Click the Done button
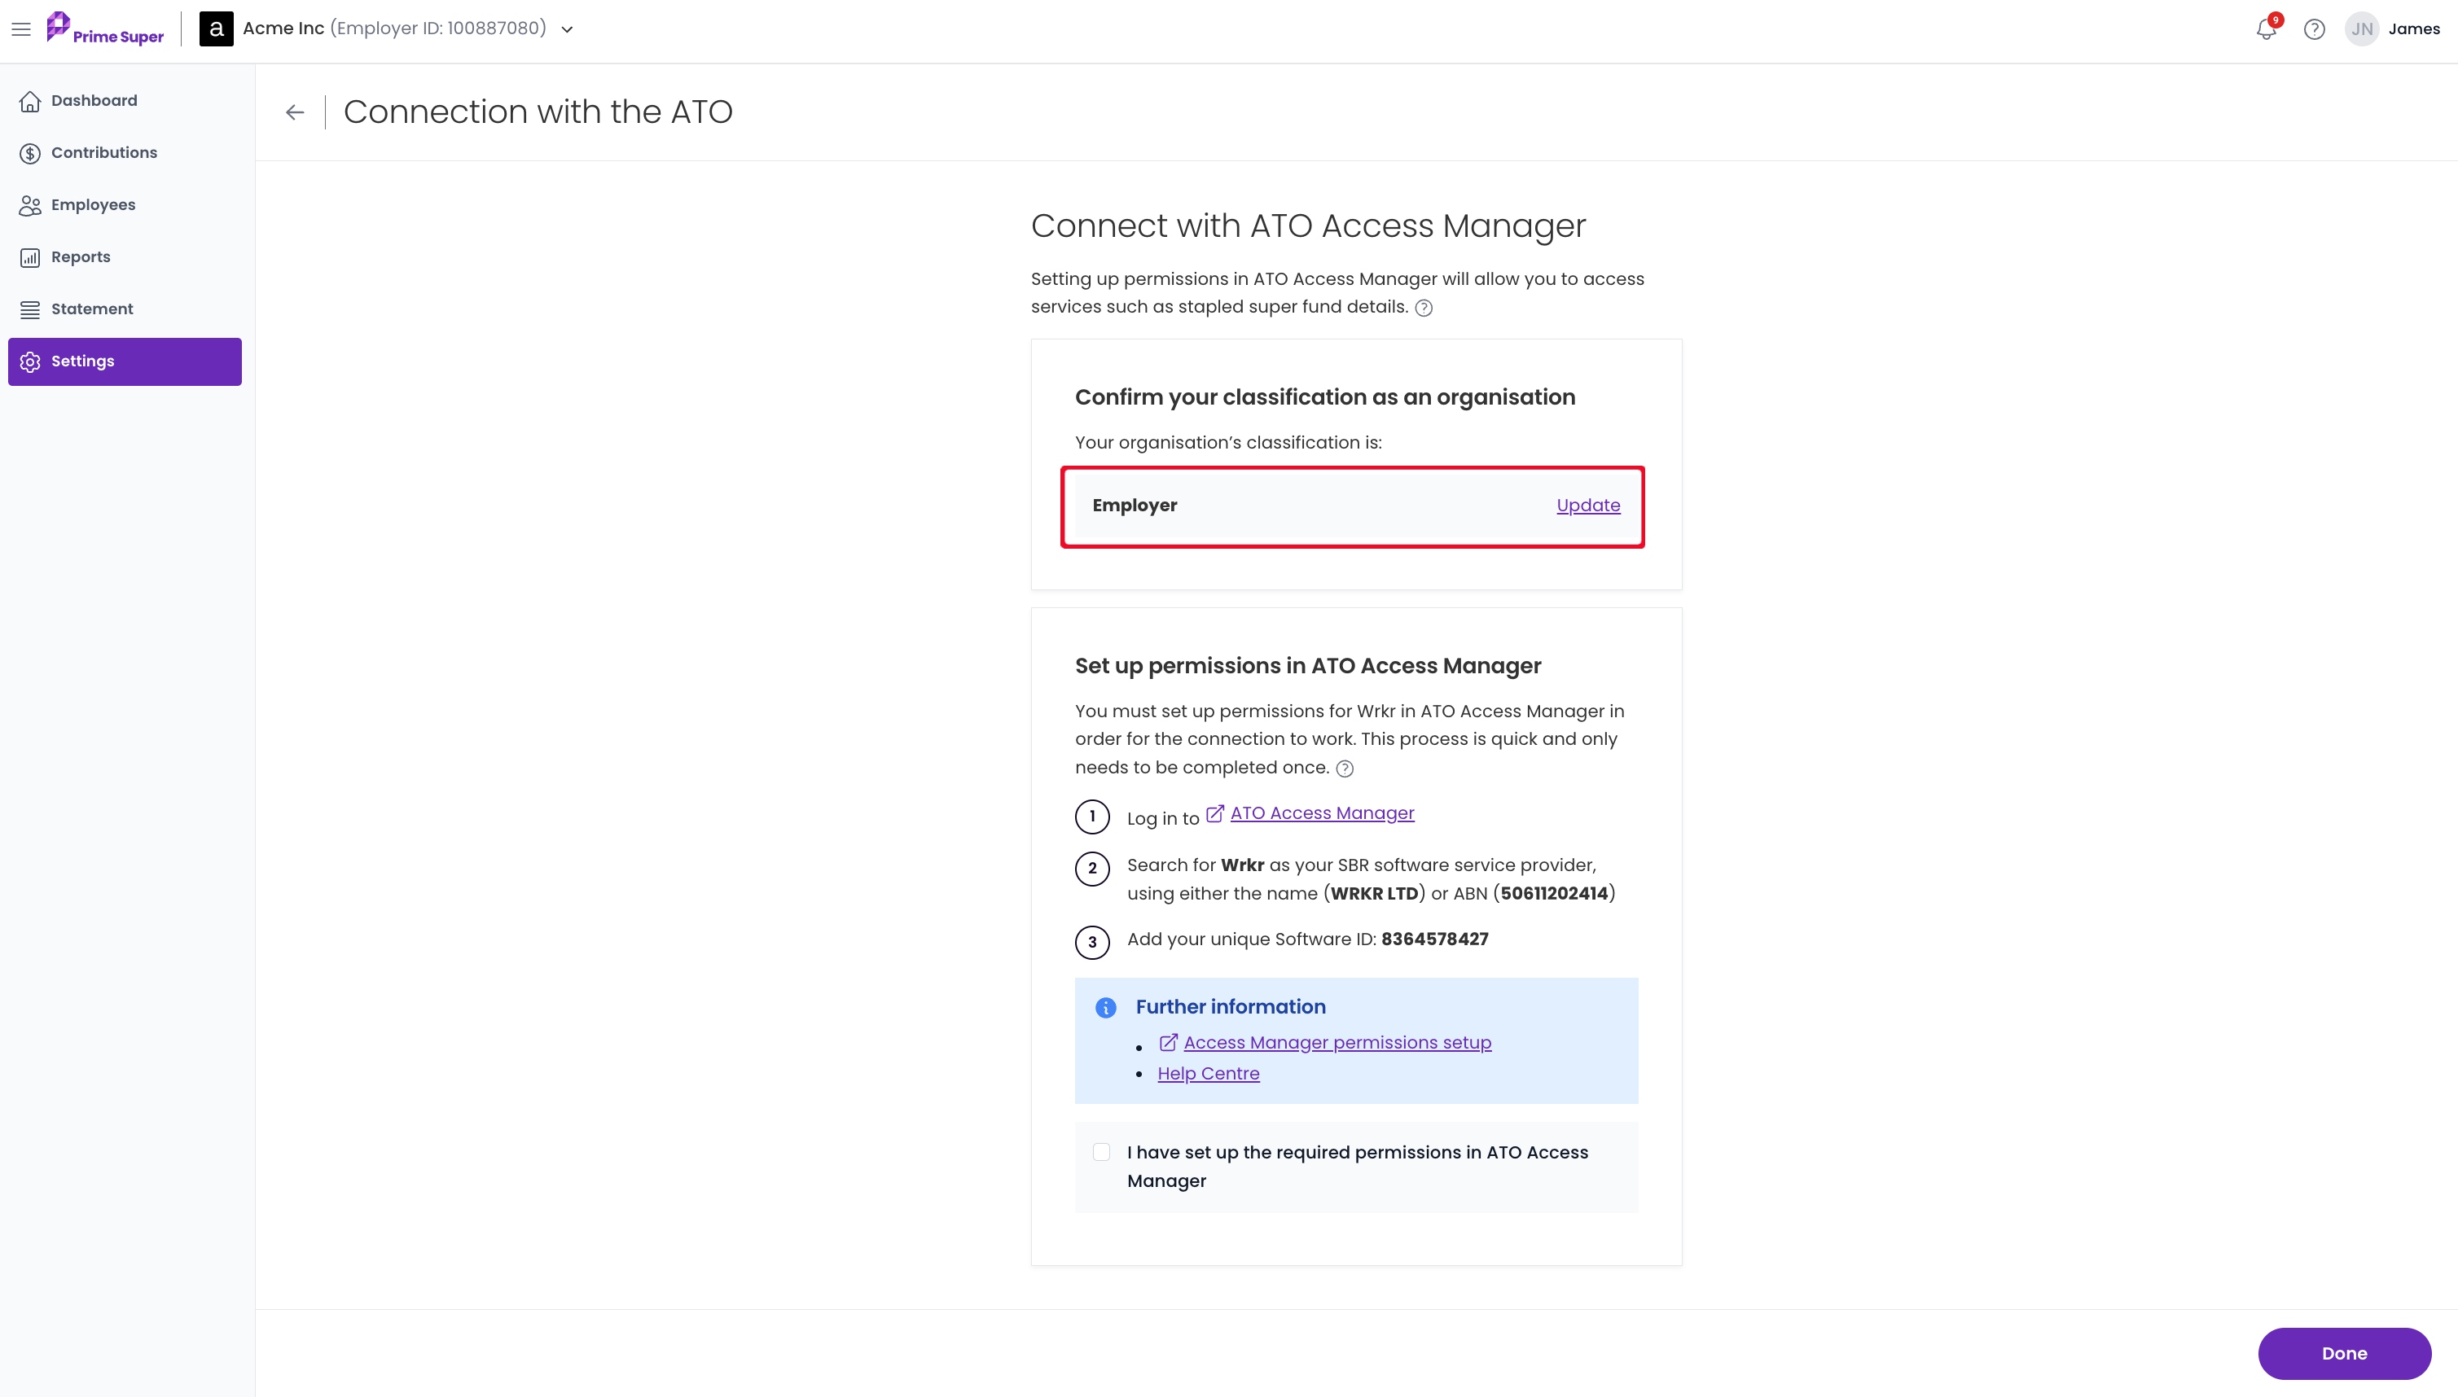The height and width of the screenshot is (1397, 2458). [2344, 1354]
